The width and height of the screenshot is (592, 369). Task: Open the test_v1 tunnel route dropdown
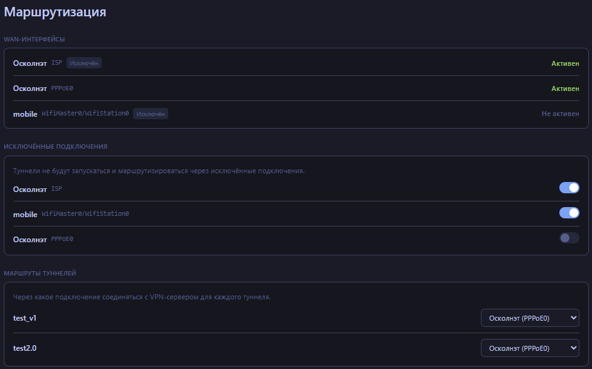529,318
